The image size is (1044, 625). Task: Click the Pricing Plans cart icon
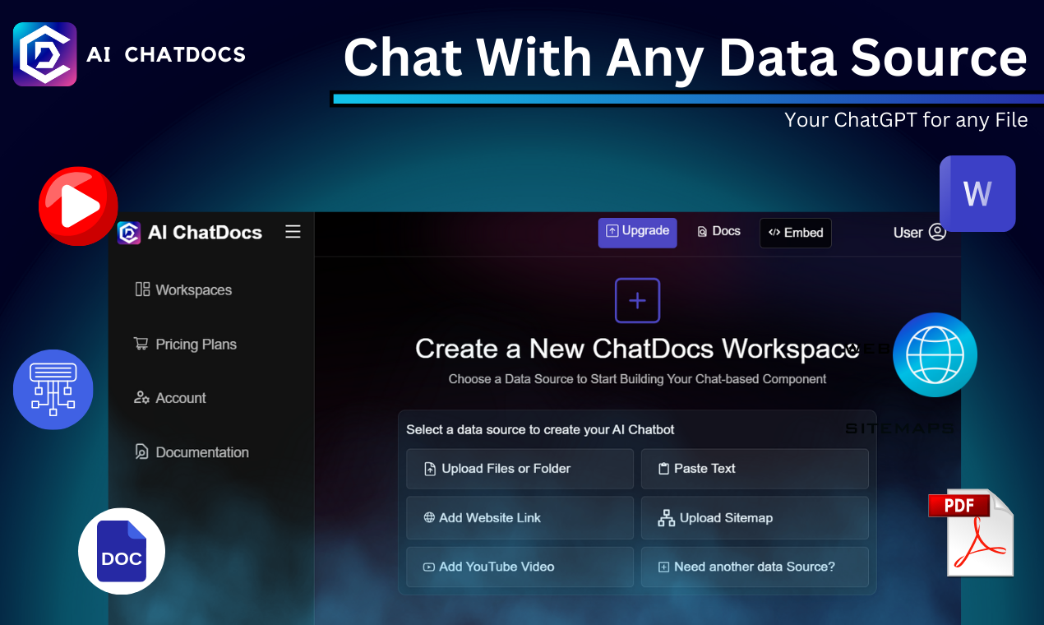tap(141, 344)
